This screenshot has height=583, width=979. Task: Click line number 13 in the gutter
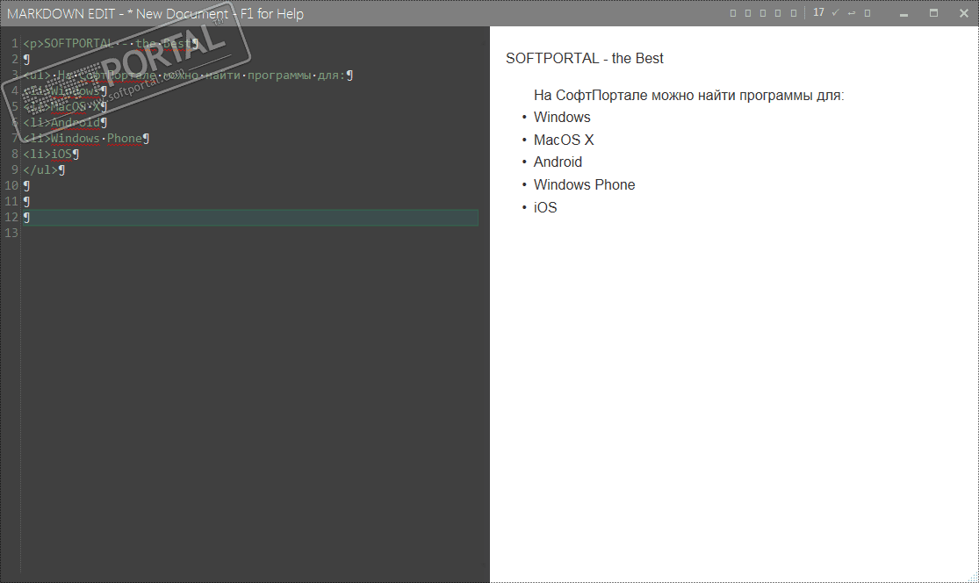point(12,233)
